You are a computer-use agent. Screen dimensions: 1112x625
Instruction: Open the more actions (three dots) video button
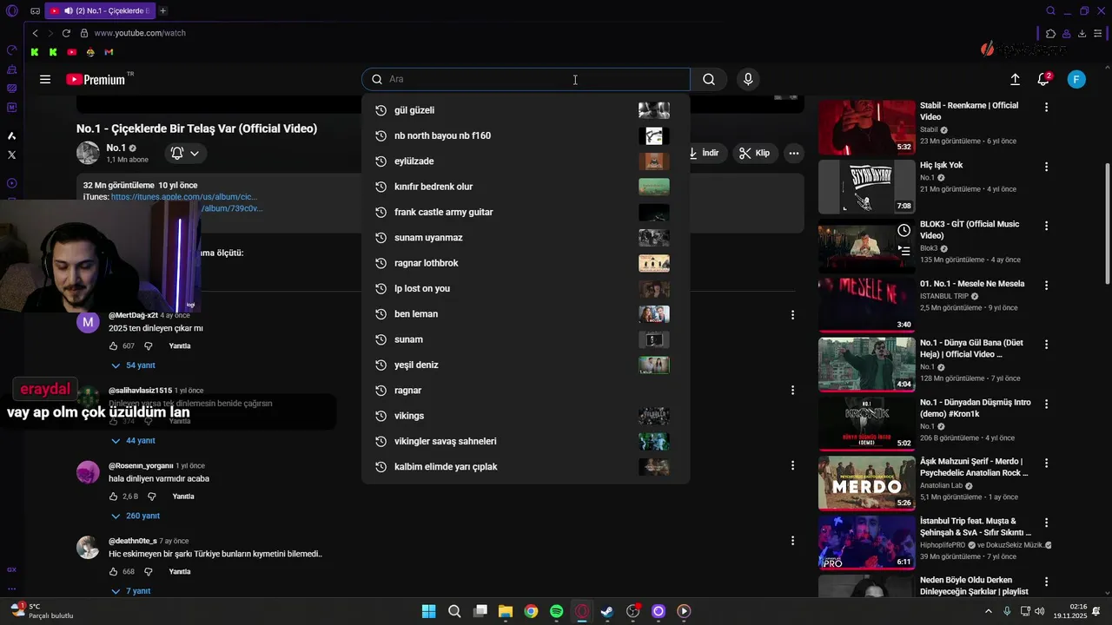click(x=793, y=153)
